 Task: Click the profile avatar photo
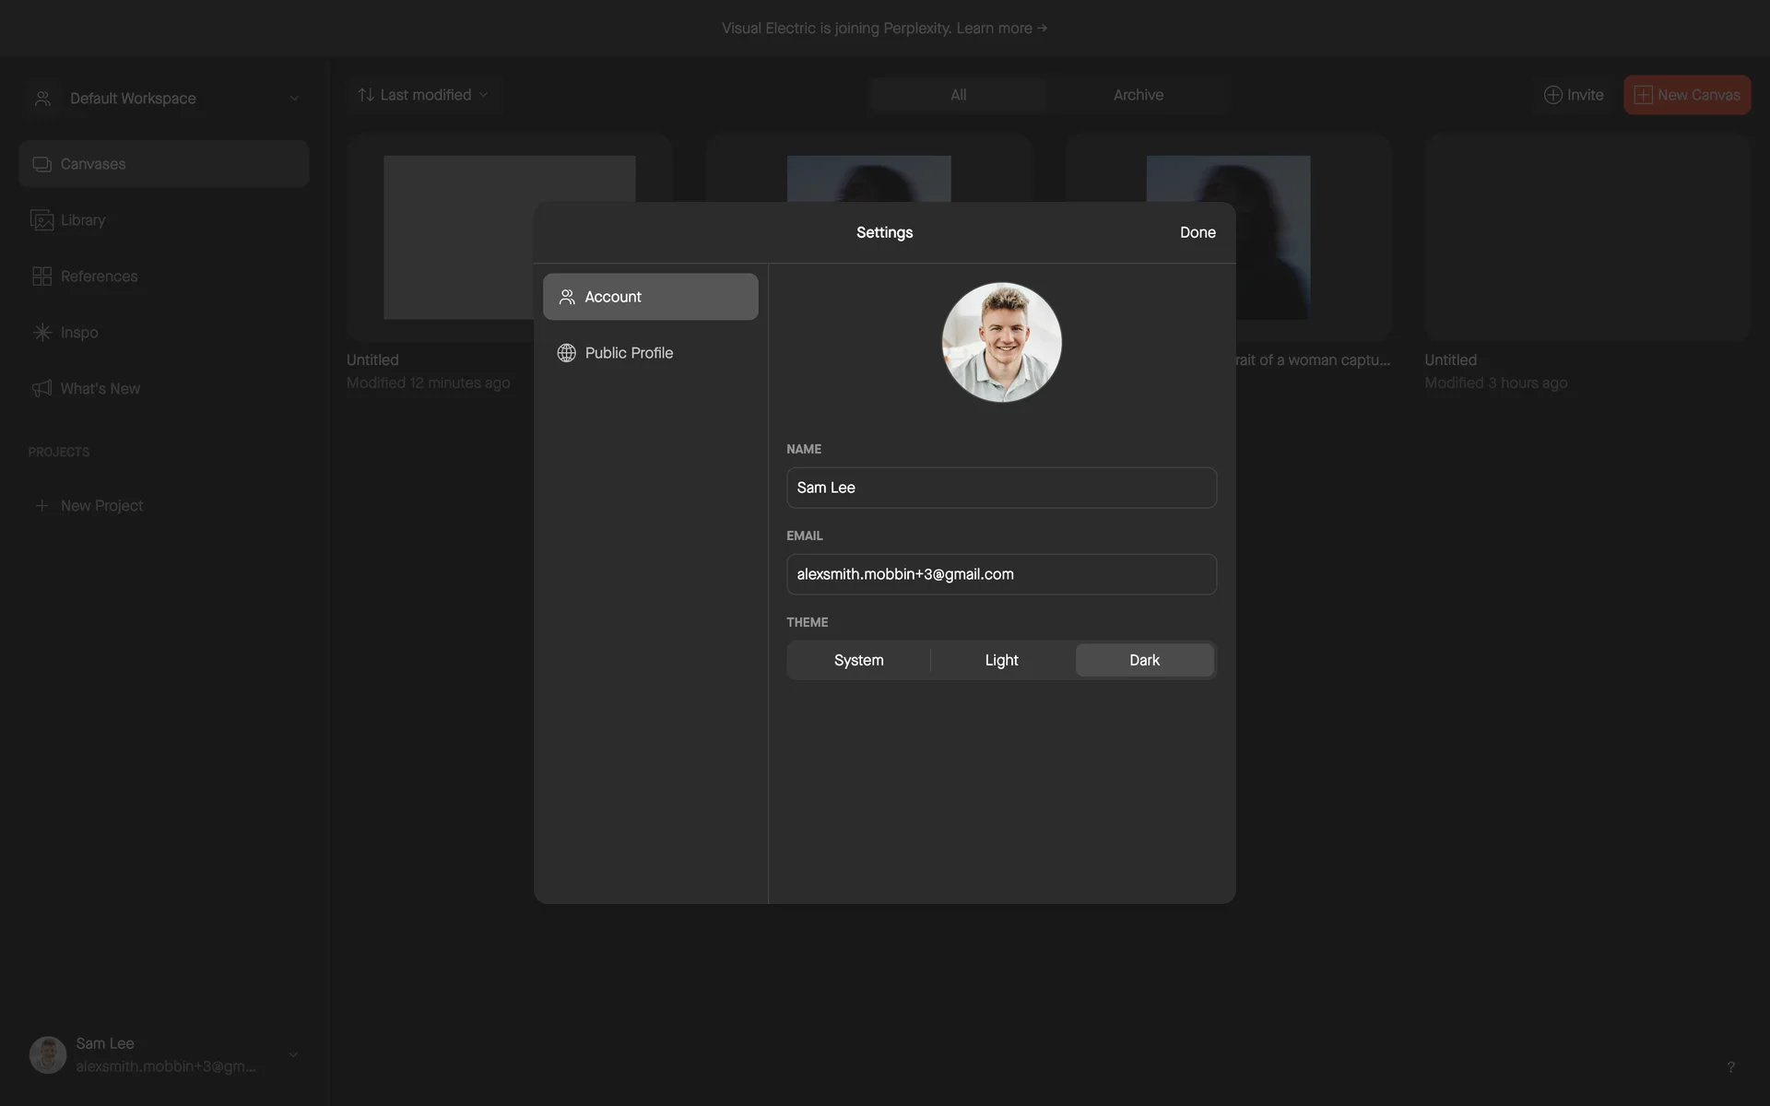click(x=1001, y=342)
